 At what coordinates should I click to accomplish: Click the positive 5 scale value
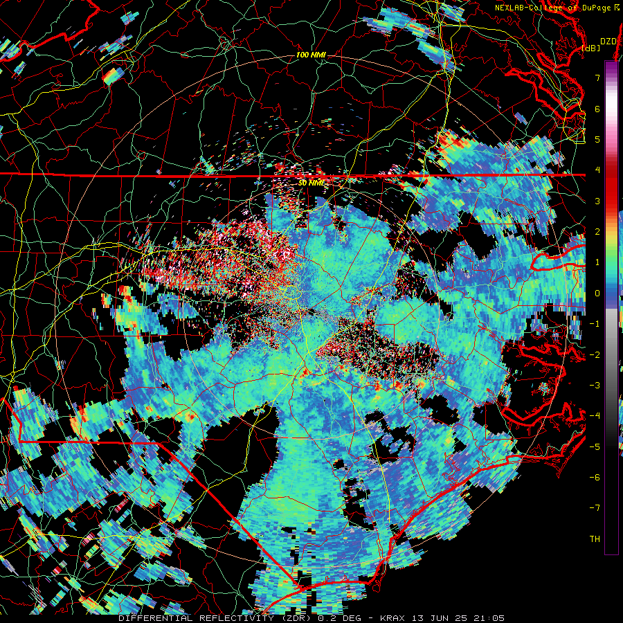pyautogui.click(x=597, y=139)
